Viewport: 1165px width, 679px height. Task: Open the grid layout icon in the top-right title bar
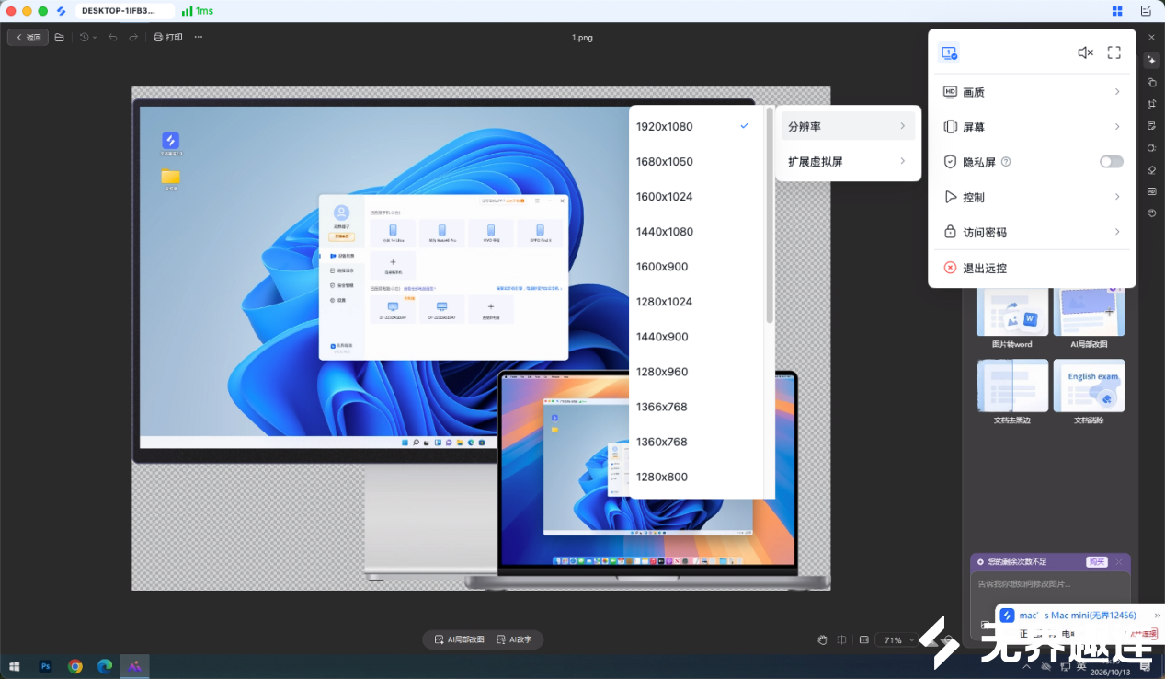1117,11
